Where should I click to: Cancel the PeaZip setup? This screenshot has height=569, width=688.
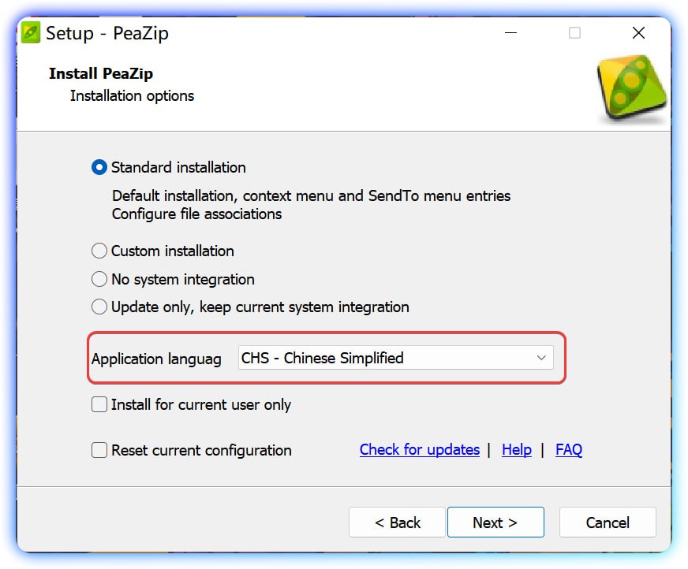[x=608, y=522]
